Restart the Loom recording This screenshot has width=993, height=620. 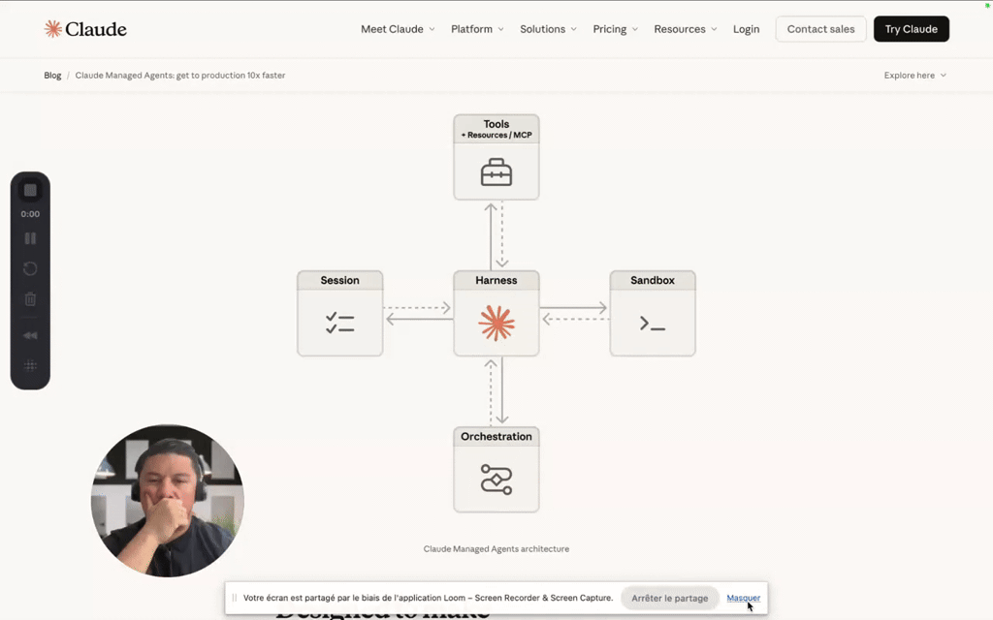(x=30, y=269)
